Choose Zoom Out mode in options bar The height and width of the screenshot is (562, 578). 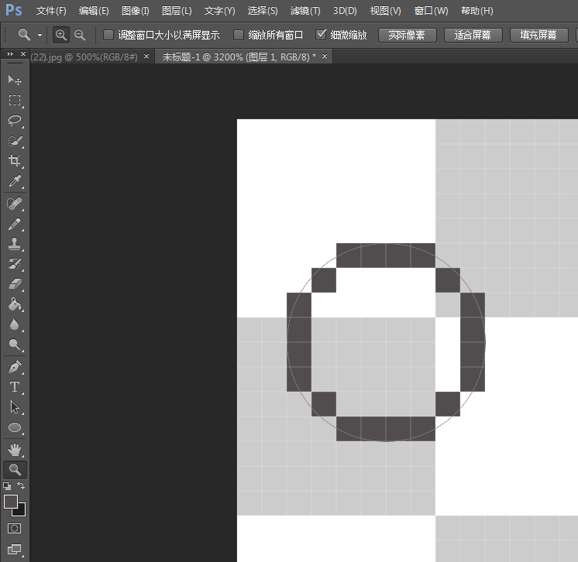[x=80, y=35]
